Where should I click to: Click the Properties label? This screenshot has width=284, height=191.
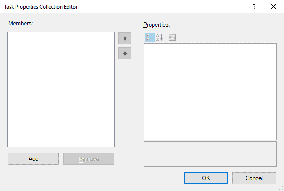[156, 25]
